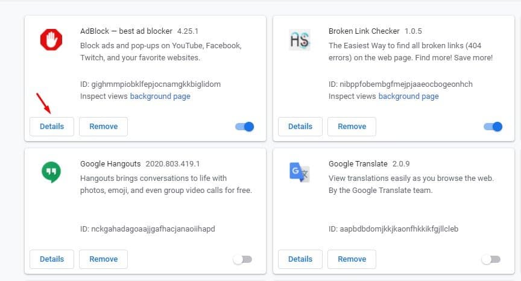Image resolution: width=521 pixels, height=281 pixels.
Task: Open Details for Google Hangouts
Action: [52, 259]
